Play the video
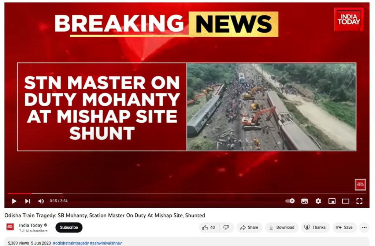This screenshot has width=375, height=246. 14,201
